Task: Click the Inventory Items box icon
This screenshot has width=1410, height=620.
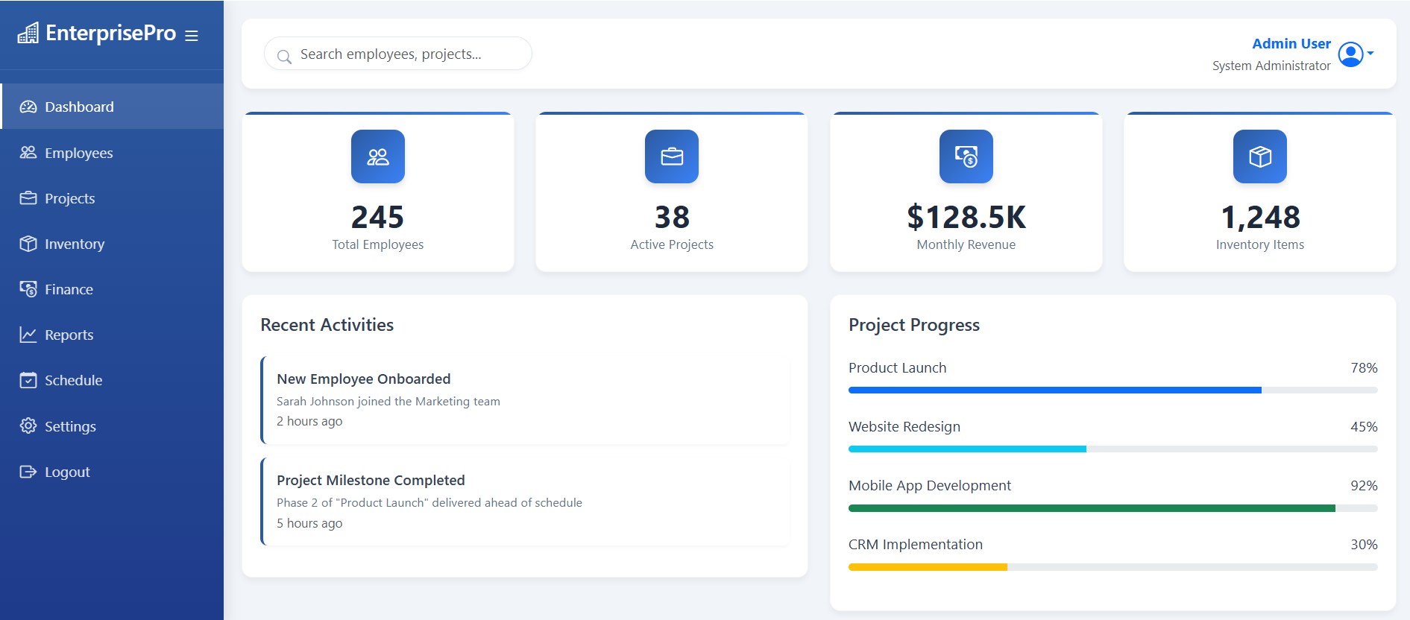Action: (1259, 156)
